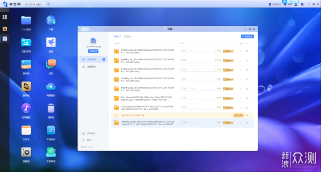Switch to the gold app in the left dock

pyautogui.click(x=5, y=29)
